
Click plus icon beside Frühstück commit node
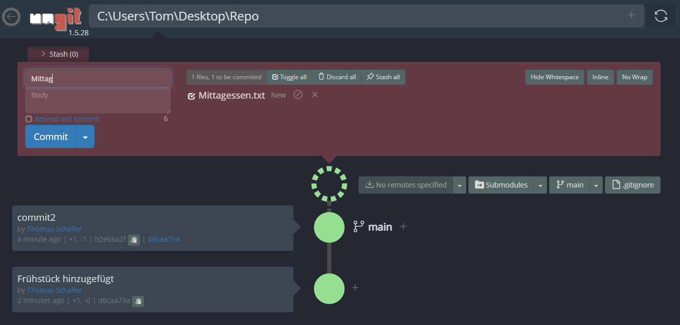(x=355, y=288)
